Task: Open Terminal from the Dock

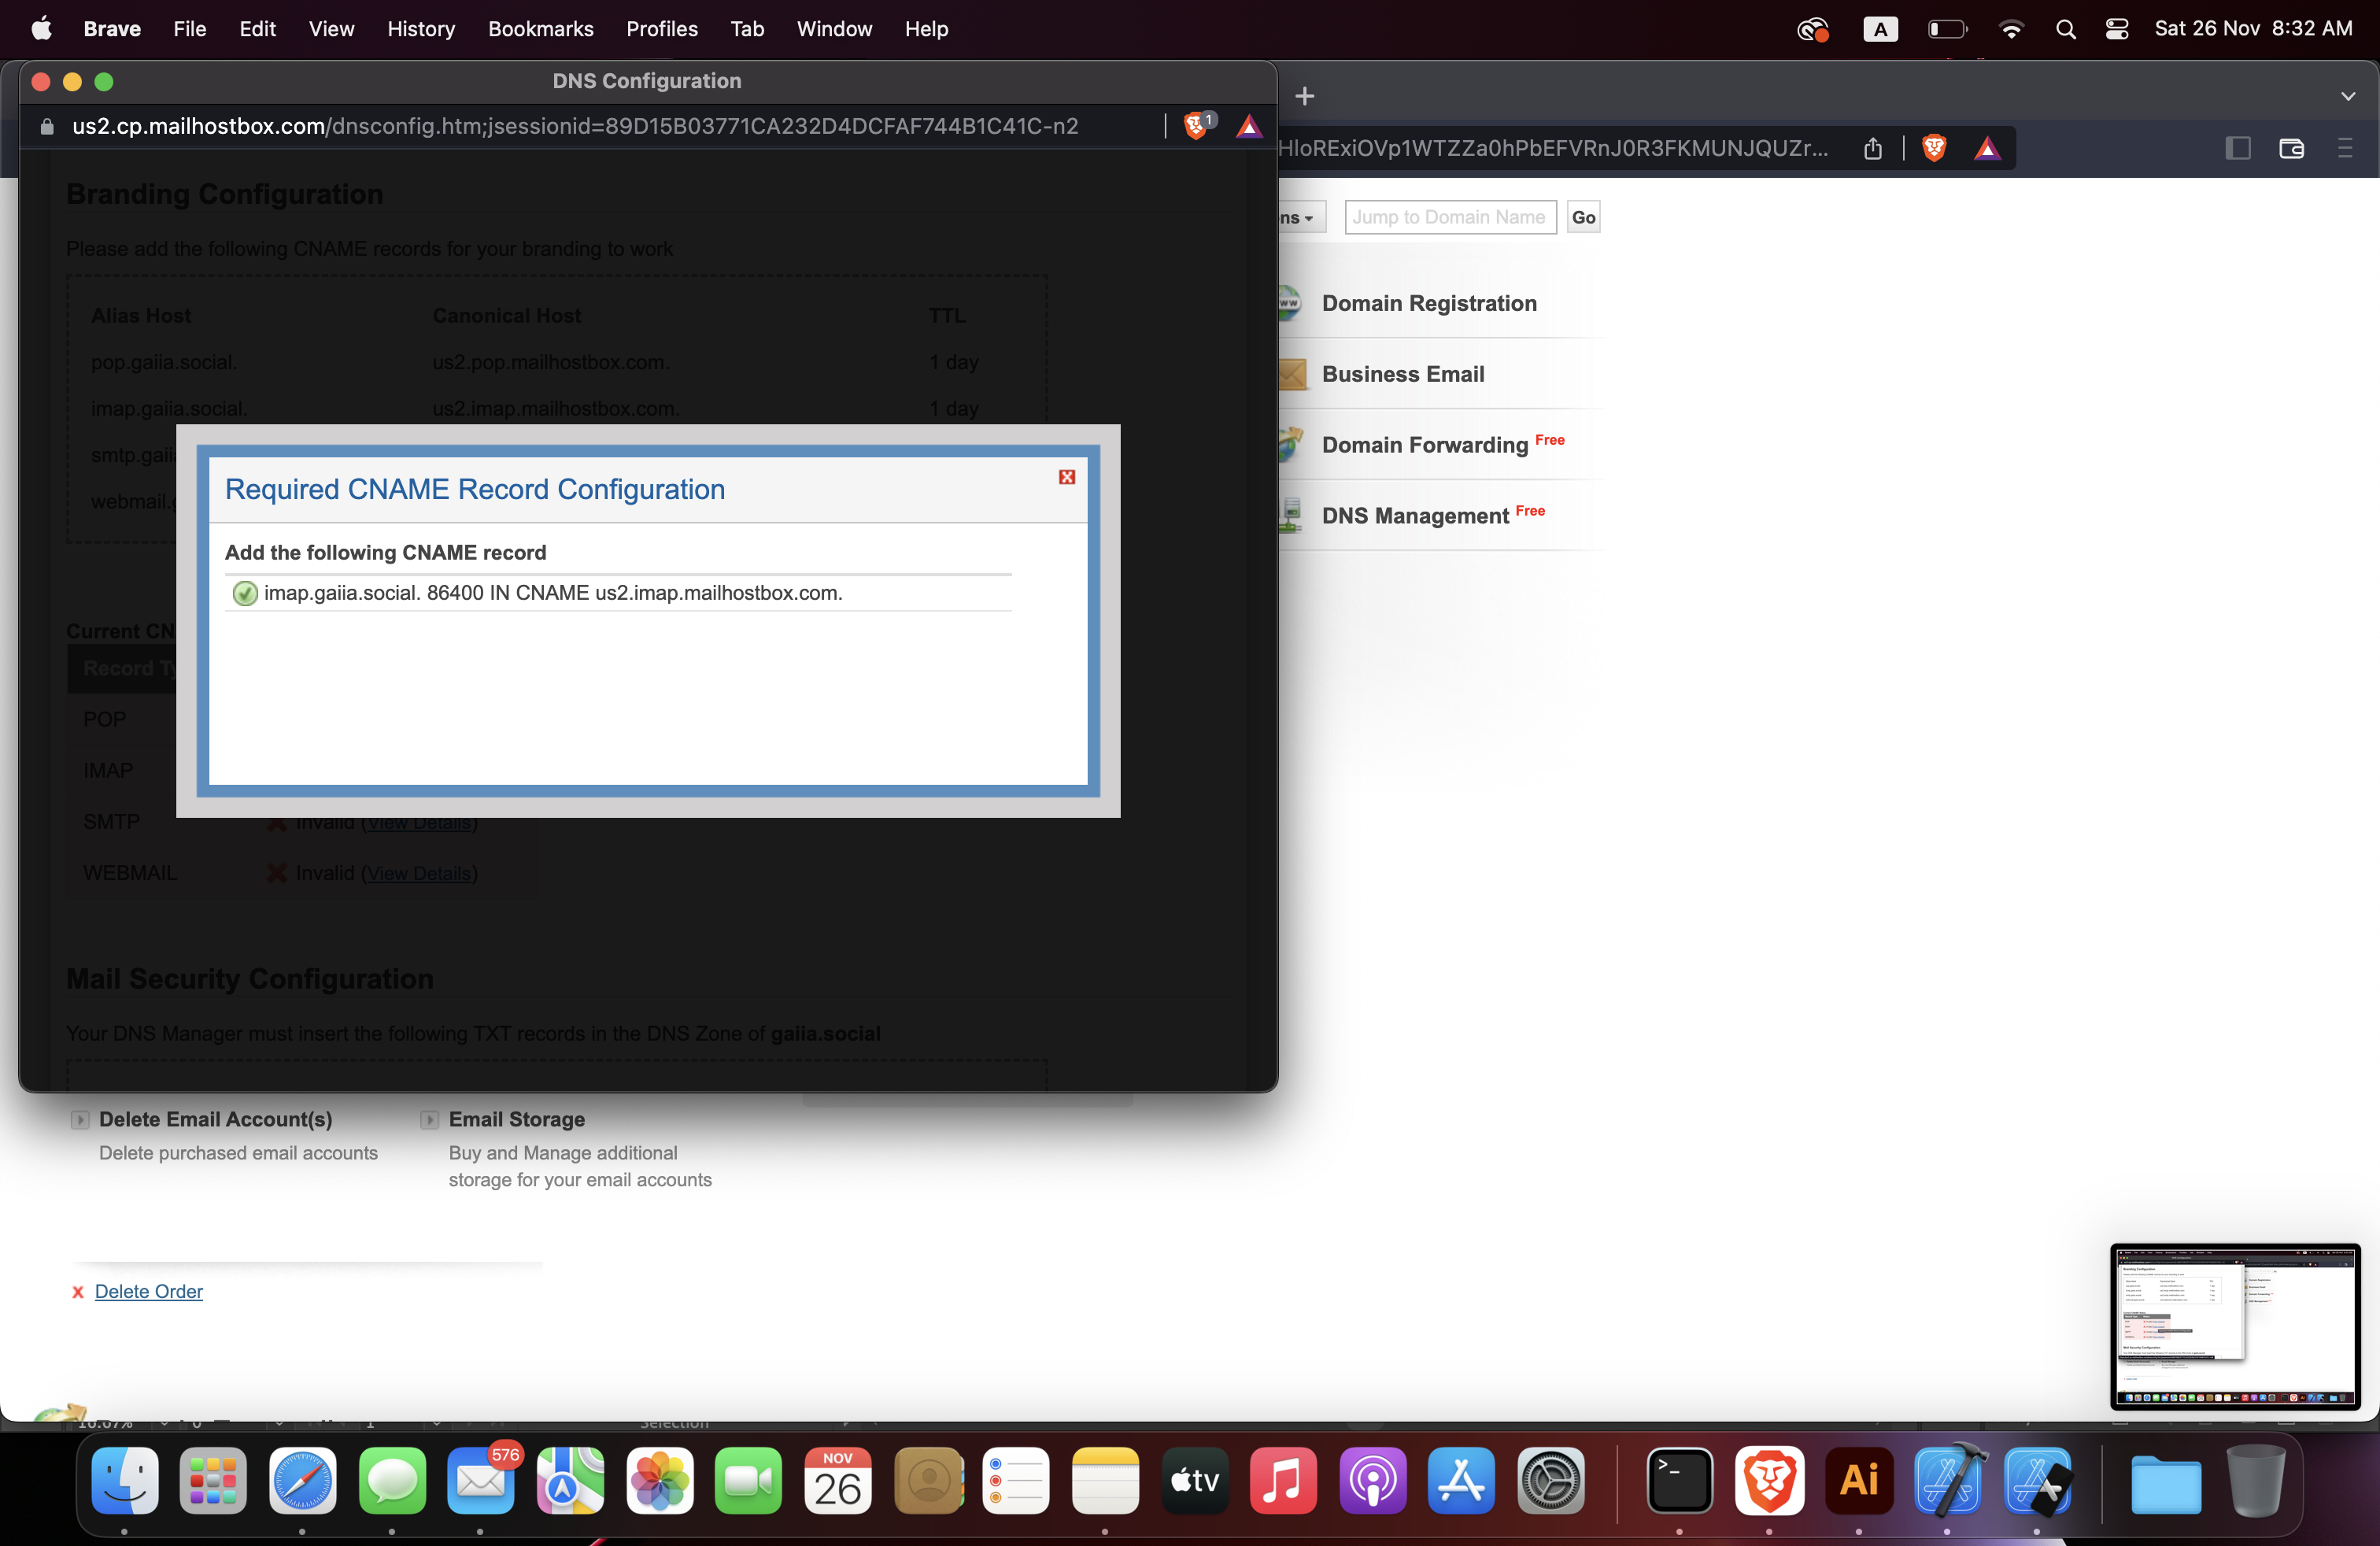Action: click(1680, 1480)
